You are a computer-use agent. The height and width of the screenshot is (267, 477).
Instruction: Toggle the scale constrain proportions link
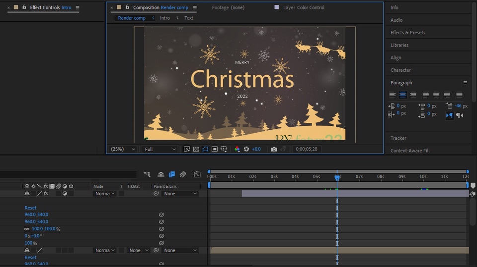tap(27, 229)
